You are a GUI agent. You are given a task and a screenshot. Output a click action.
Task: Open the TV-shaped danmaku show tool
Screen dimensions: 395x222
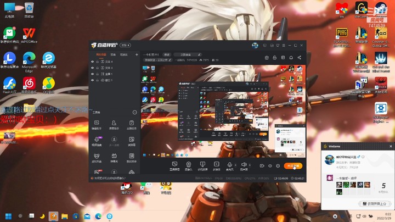(x=114, y=156)
